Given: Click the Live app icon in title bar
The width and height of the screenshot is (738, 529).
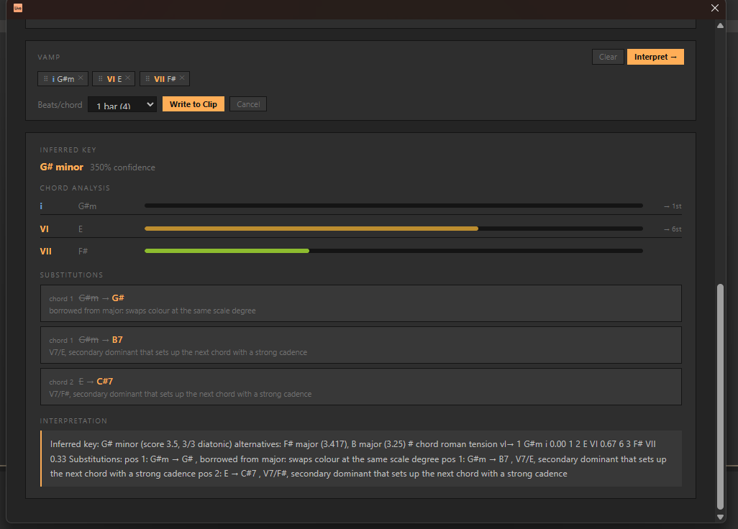Looking at the screenshot, I should tap(18, 8).
